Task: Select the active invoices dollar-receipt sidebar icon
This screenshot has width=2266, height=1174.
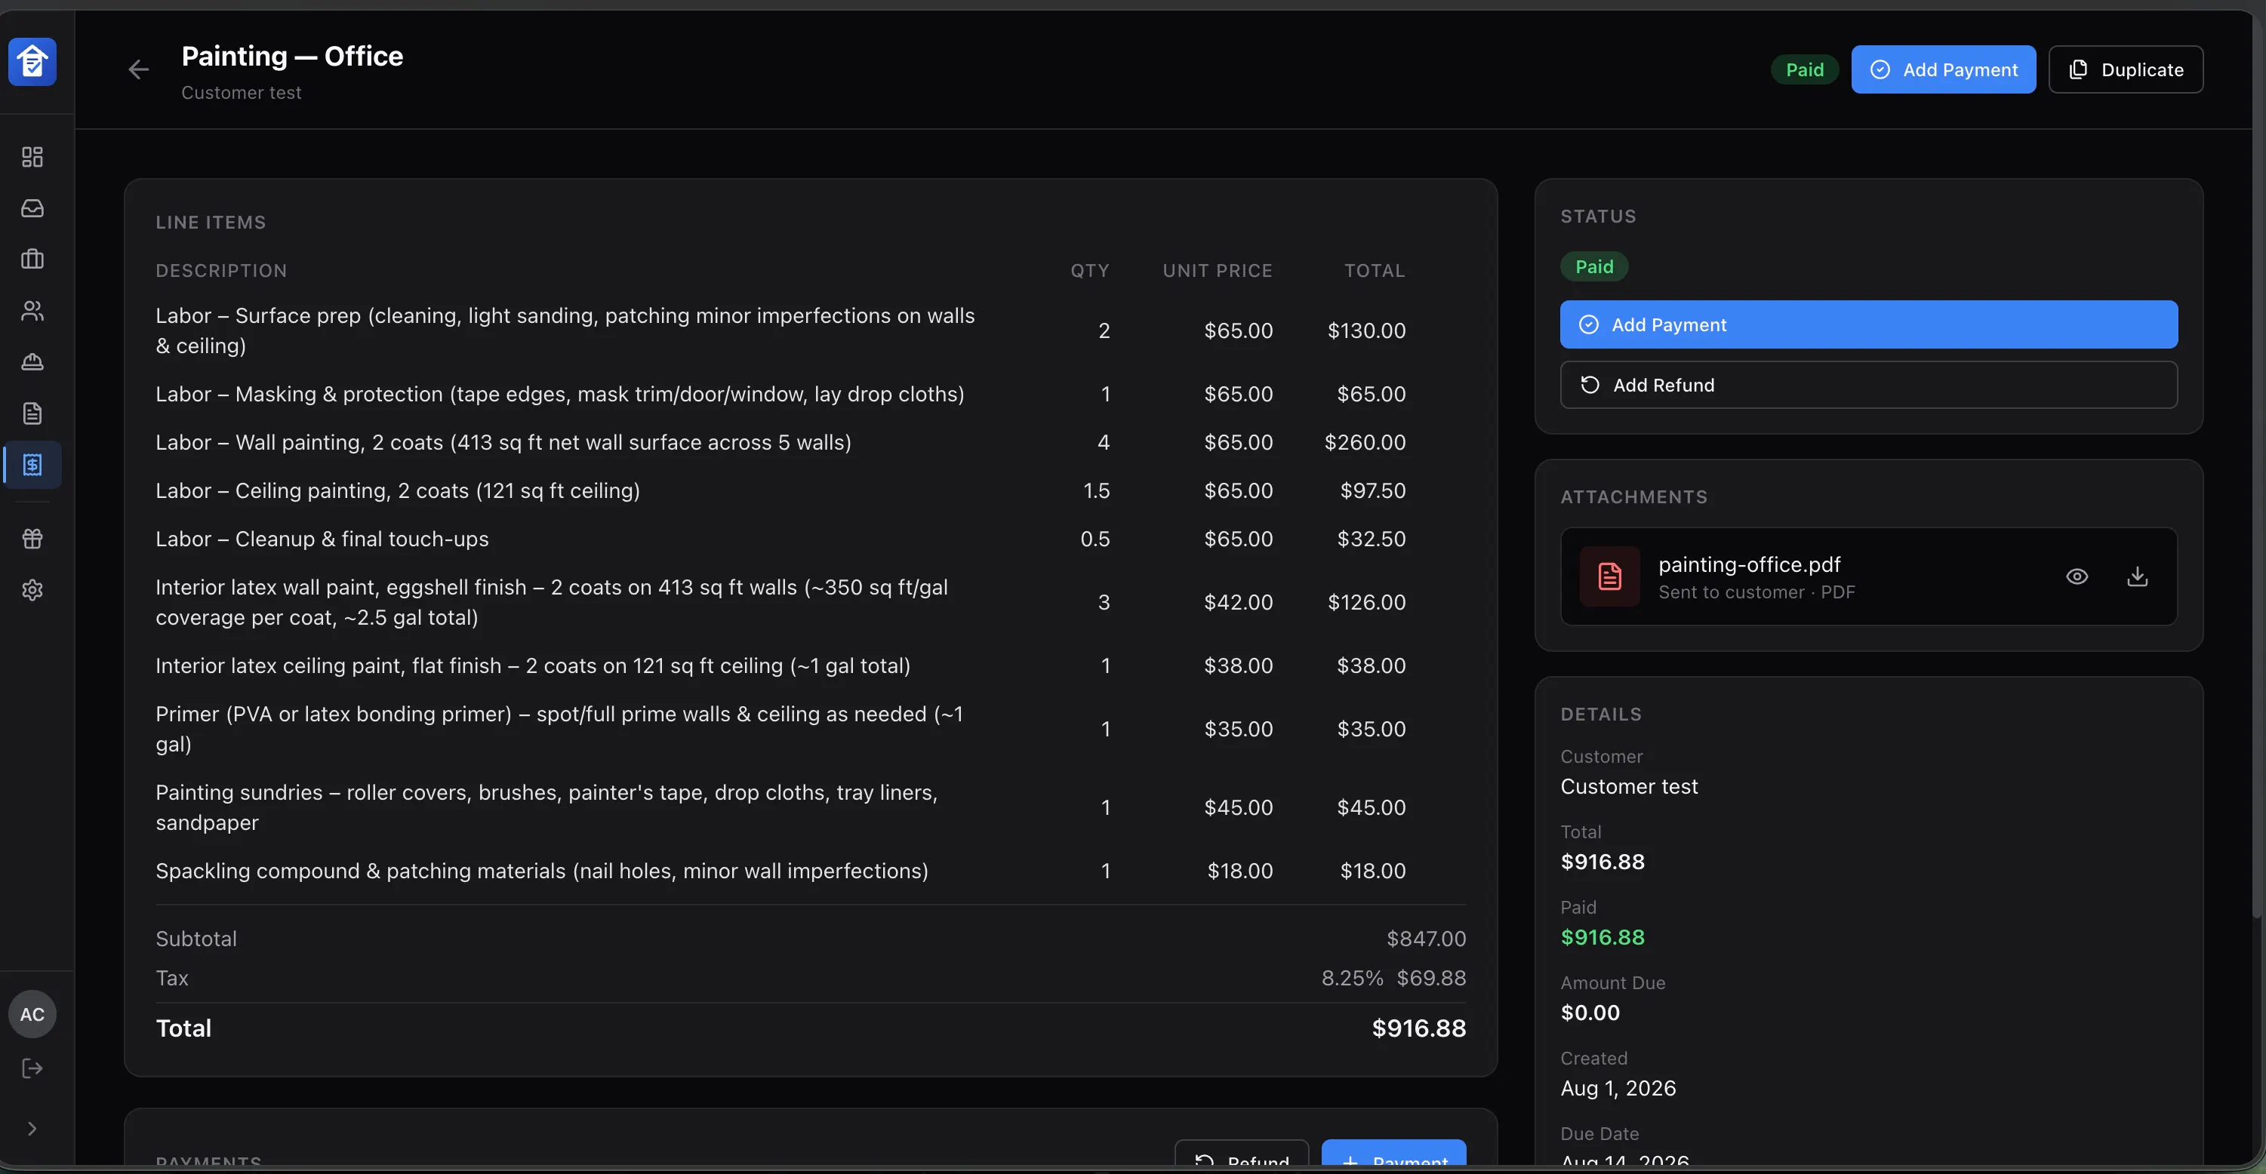Action: [x=32, y=464]
